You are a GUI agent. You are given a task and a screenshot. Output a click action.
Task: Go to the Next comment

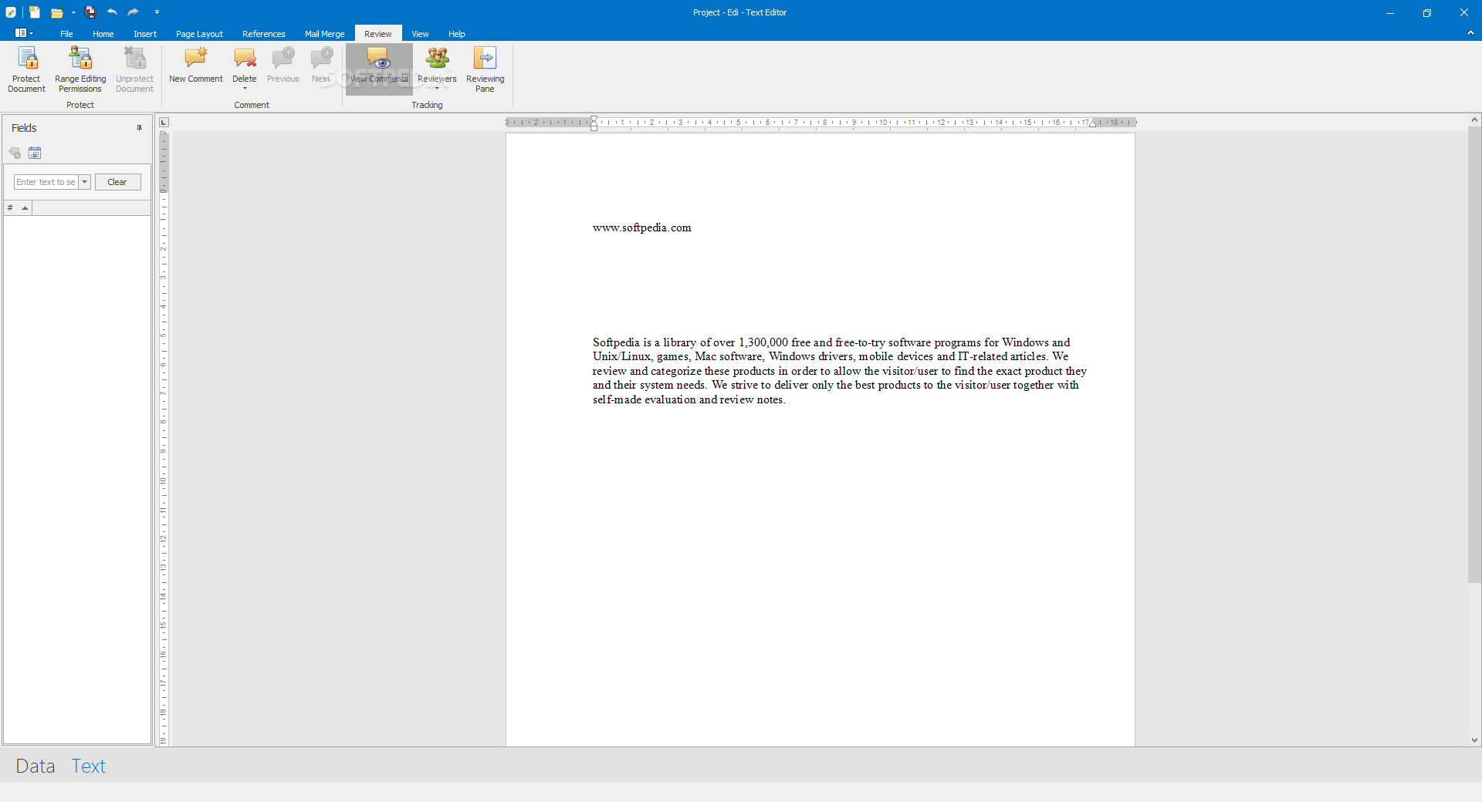coord(321,66)
